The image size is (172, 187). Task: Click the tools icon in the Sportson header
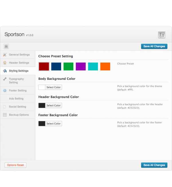[x=162, y=35]
